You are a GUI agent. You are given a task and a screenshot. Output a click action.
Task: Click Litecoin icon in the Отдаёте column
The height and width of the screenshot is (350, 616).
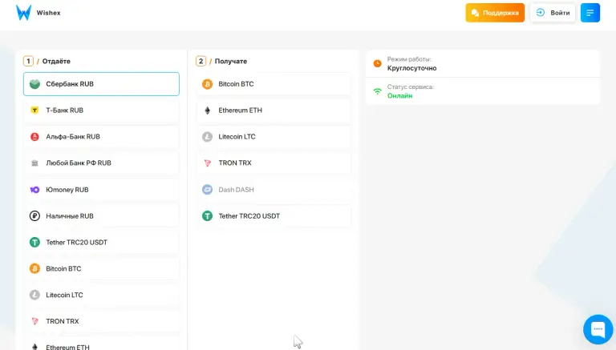(x=34, y=295)
